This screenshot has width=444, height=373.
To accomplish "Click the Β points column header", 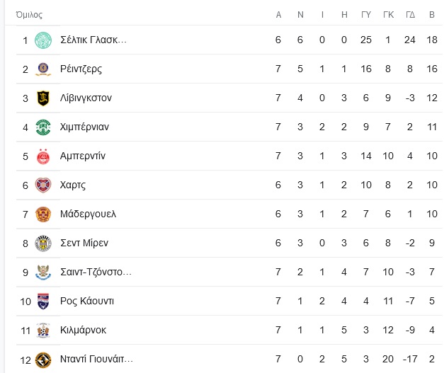I will tap(432, 14).
